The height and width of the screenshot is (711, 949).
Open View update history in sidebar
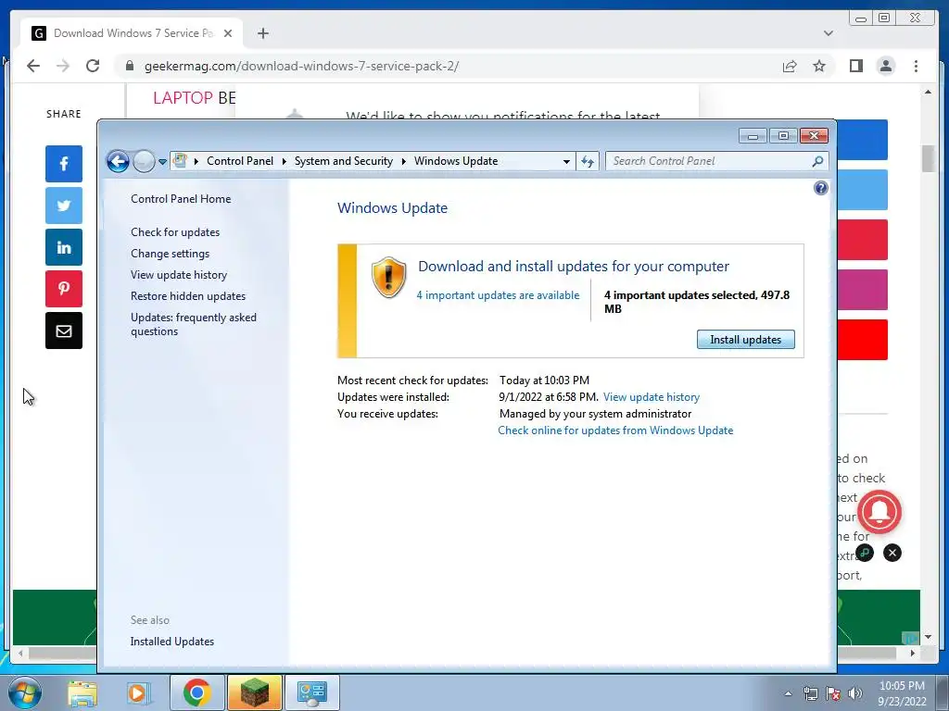[x=179, y=274]
